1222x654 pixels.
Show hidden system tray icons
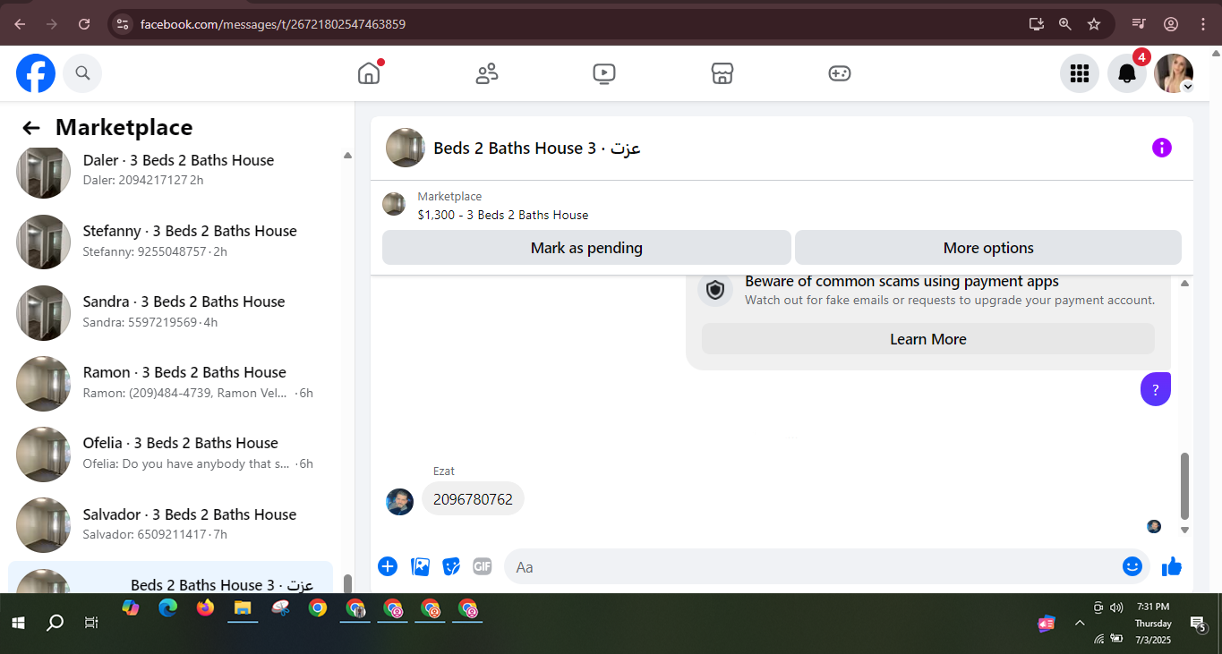pos(1080,623)
